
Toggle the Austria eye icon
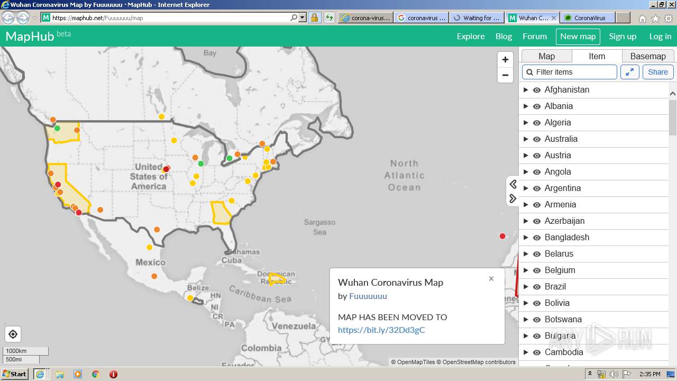pos(537,156)
